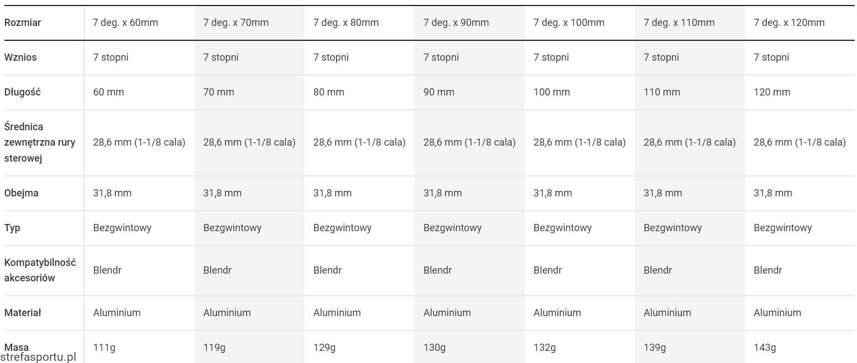
Task: Select the "Materiał" row label
Action: coord(24,313)
